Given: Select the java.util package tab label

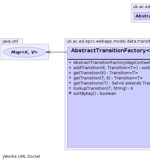Looking at the screenshot, I should pos(10,41).
